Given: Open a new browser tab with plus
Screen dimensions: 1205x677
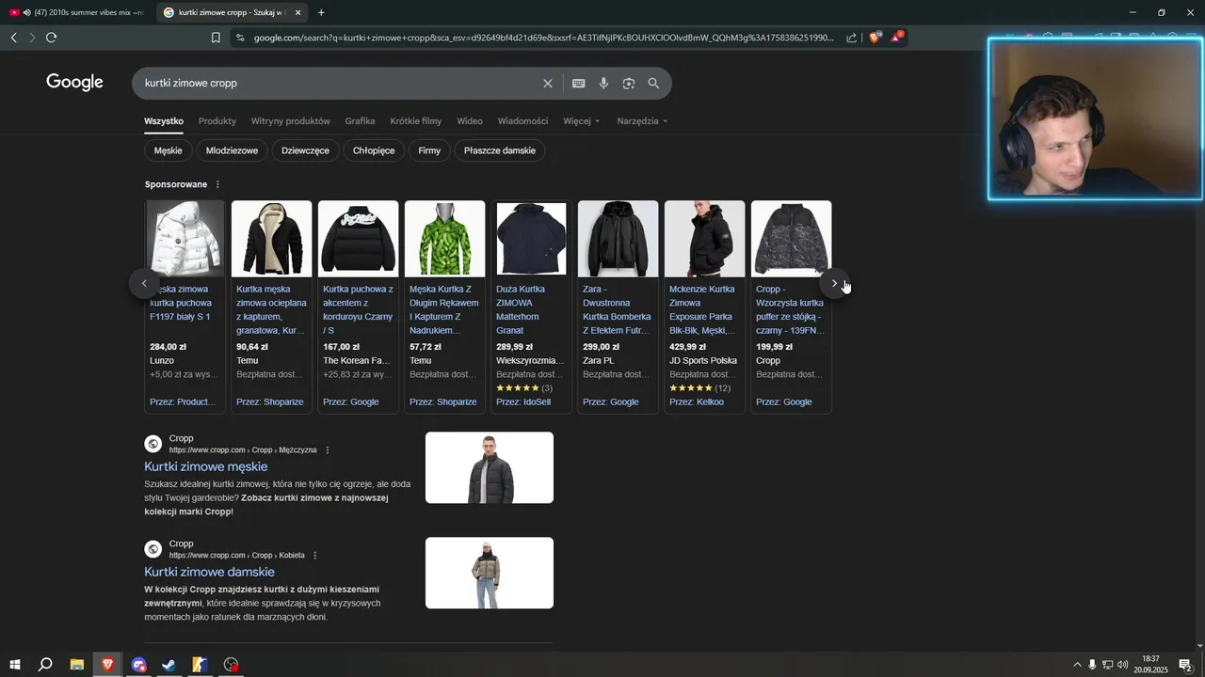Looking at the screenshot, I should click(321, 12).
